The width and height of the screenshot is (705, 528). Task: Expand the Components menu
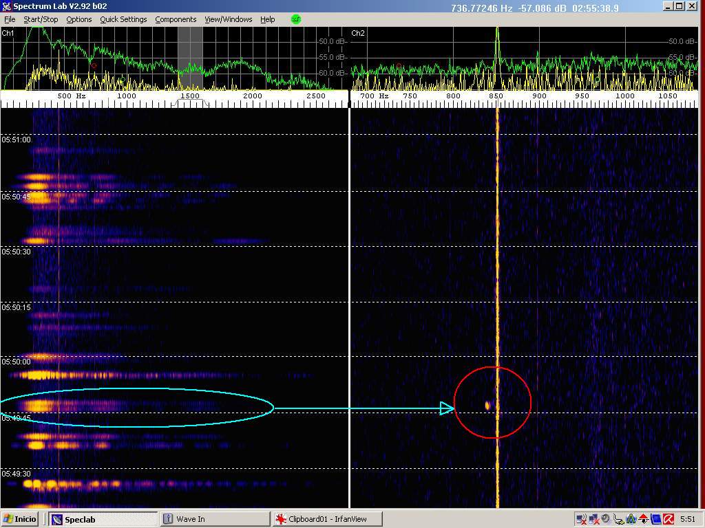click(176, 19)
